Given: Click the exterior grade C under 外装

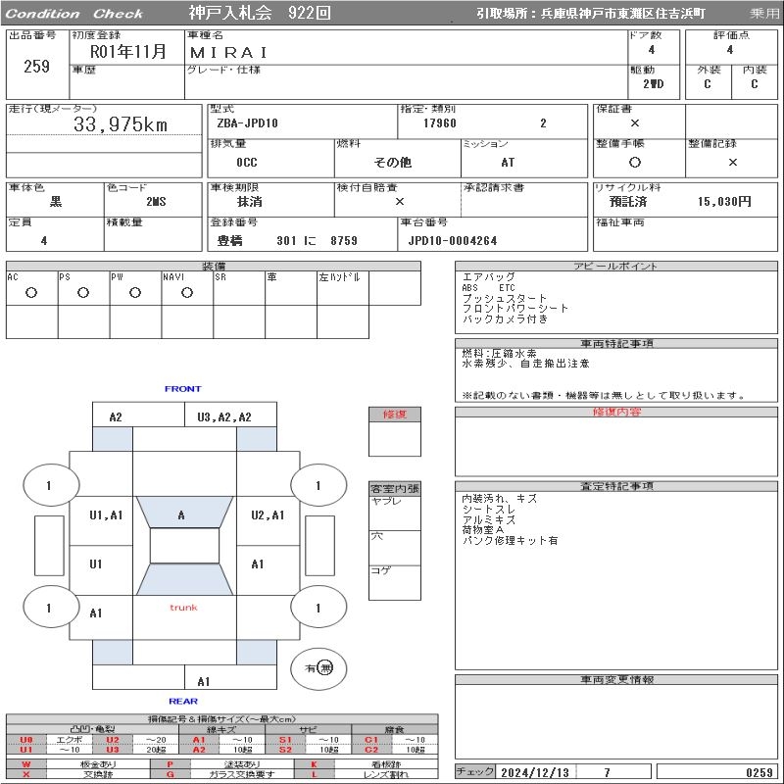Looking at the screenshot, I should [x=707, y=84].
